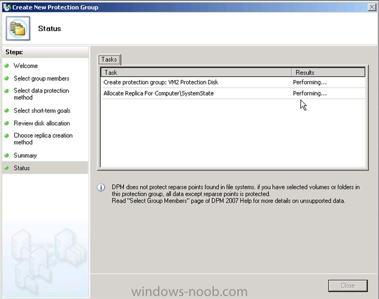Go to the Select data protection method step

[42, 94]
